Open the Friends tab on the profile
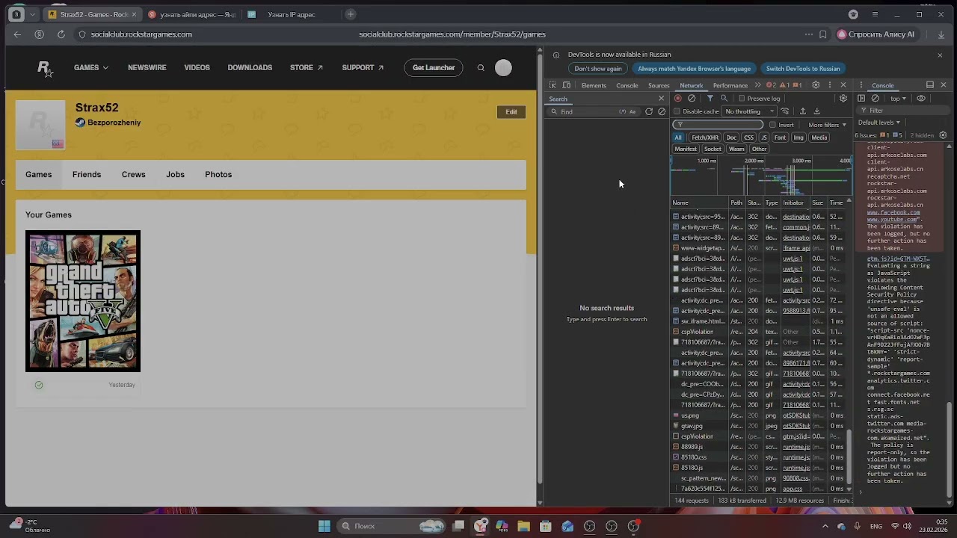Viewport: 957px width, 538px height. [87, 175]
